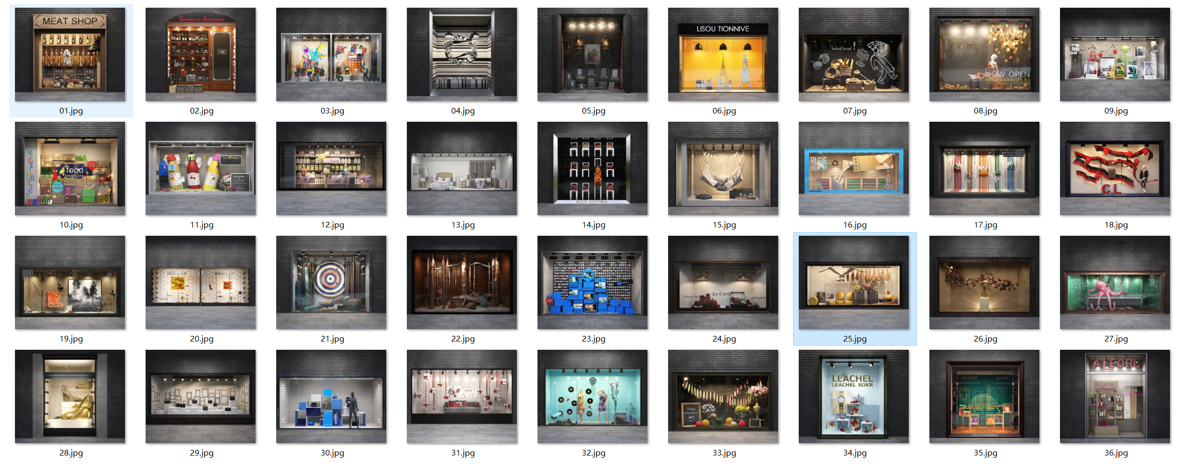The width and height of the screenshot is (1186, 470).
Task: Select the 20.jpg thumbnail image
Action: click(201, 282)
